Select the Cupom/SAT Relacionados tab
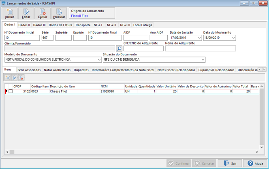Viewport: 269px width, 169px height. [x=216, y=70]
